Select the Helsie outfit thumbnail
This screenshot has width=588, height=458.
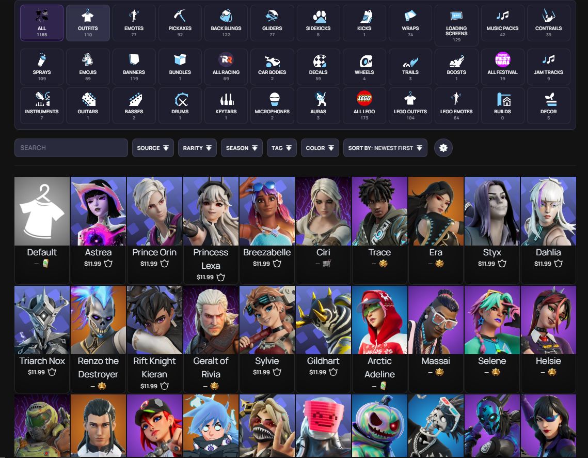[548, 320]
